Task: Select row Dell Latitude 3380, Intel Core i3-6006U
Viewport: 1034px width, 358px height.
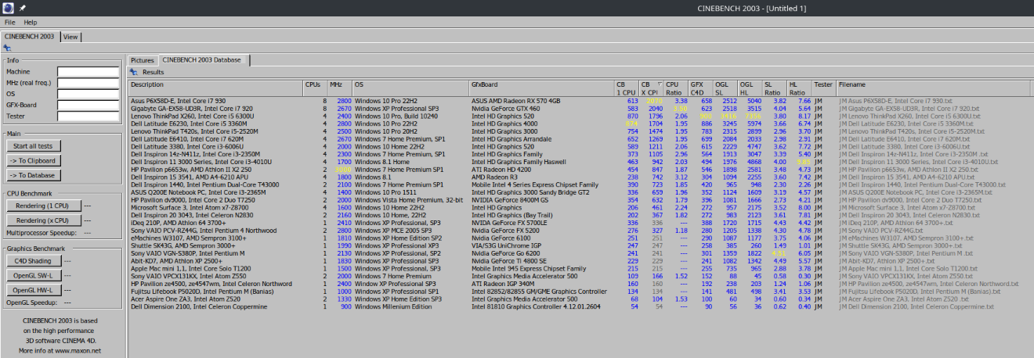Action: pos(580,146)
